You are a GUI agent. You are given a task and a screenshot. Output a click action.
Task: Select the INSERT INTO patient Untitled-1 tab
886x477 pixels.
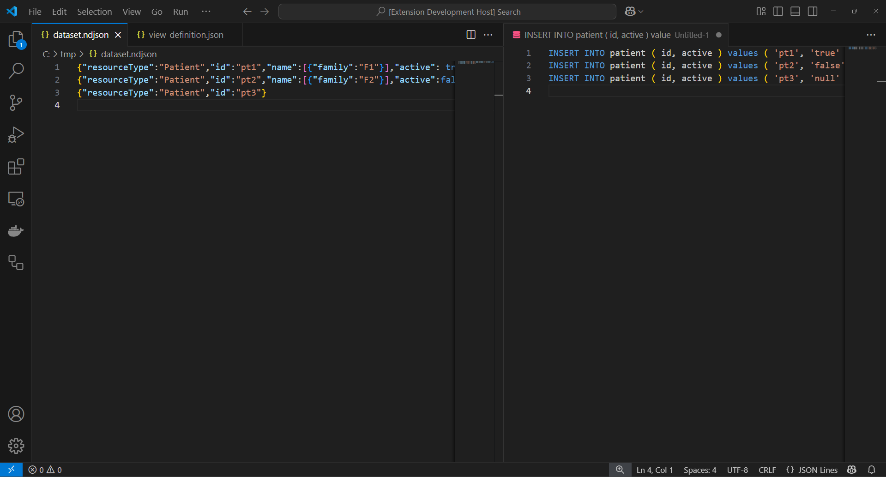(616, 35)
